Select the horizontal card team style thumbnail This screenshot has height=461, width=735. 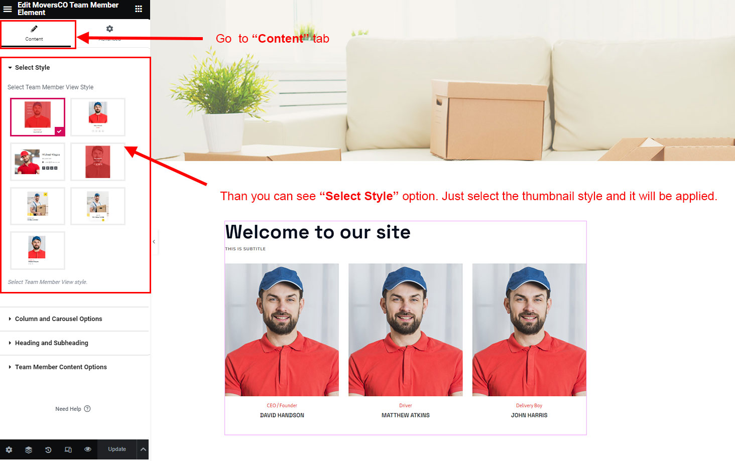tap(38, 162)
